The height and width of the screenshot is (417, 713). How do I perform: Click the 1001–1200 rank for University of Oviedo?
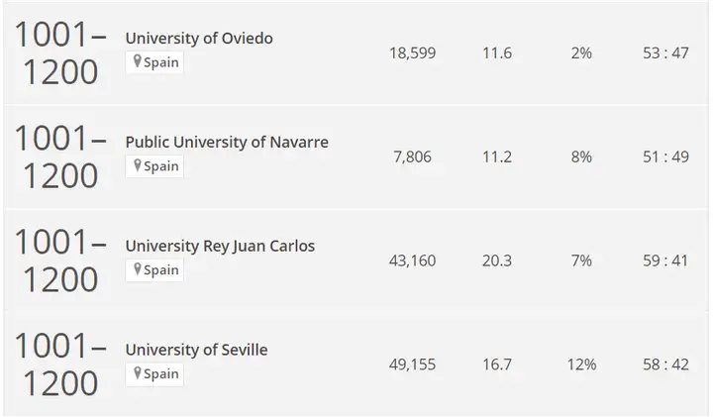(60, 53)
